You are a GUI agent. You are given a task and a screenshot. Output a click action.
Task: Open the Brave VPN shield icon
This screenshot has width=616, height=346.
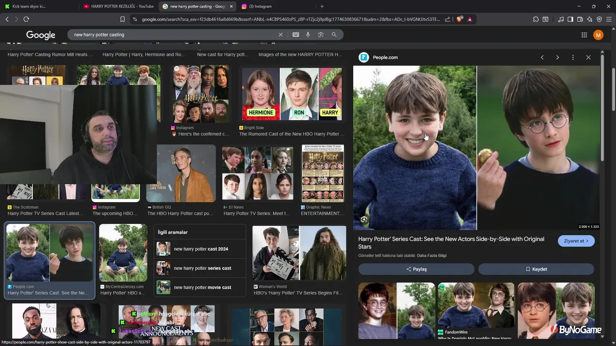599,19
